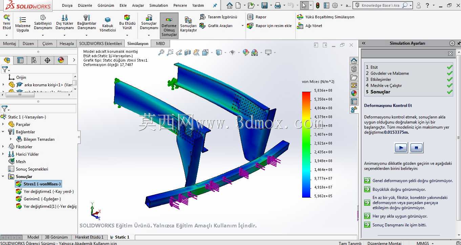Click the Rebuild traffic light icon
461x245 pixels.
pos(318,5)
